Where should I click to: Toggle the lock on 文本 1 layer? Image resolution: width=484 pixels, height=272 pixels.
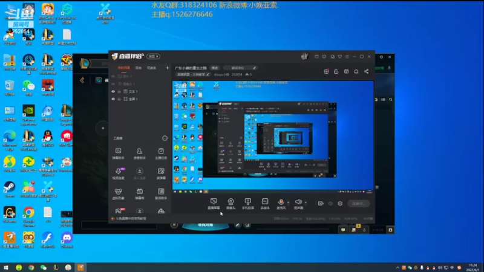click(x=119, y=92)
